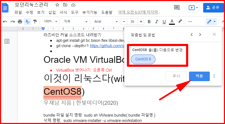
Task: Click the red VirtualBox 벗어나기 bullet text
Action: [84, 70]
